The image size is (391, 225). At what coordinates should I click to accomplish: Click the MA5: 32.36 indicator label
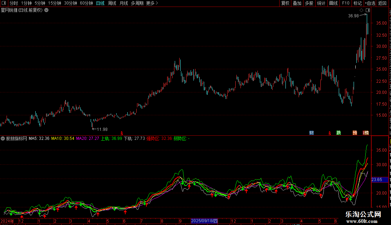(39, 138)
